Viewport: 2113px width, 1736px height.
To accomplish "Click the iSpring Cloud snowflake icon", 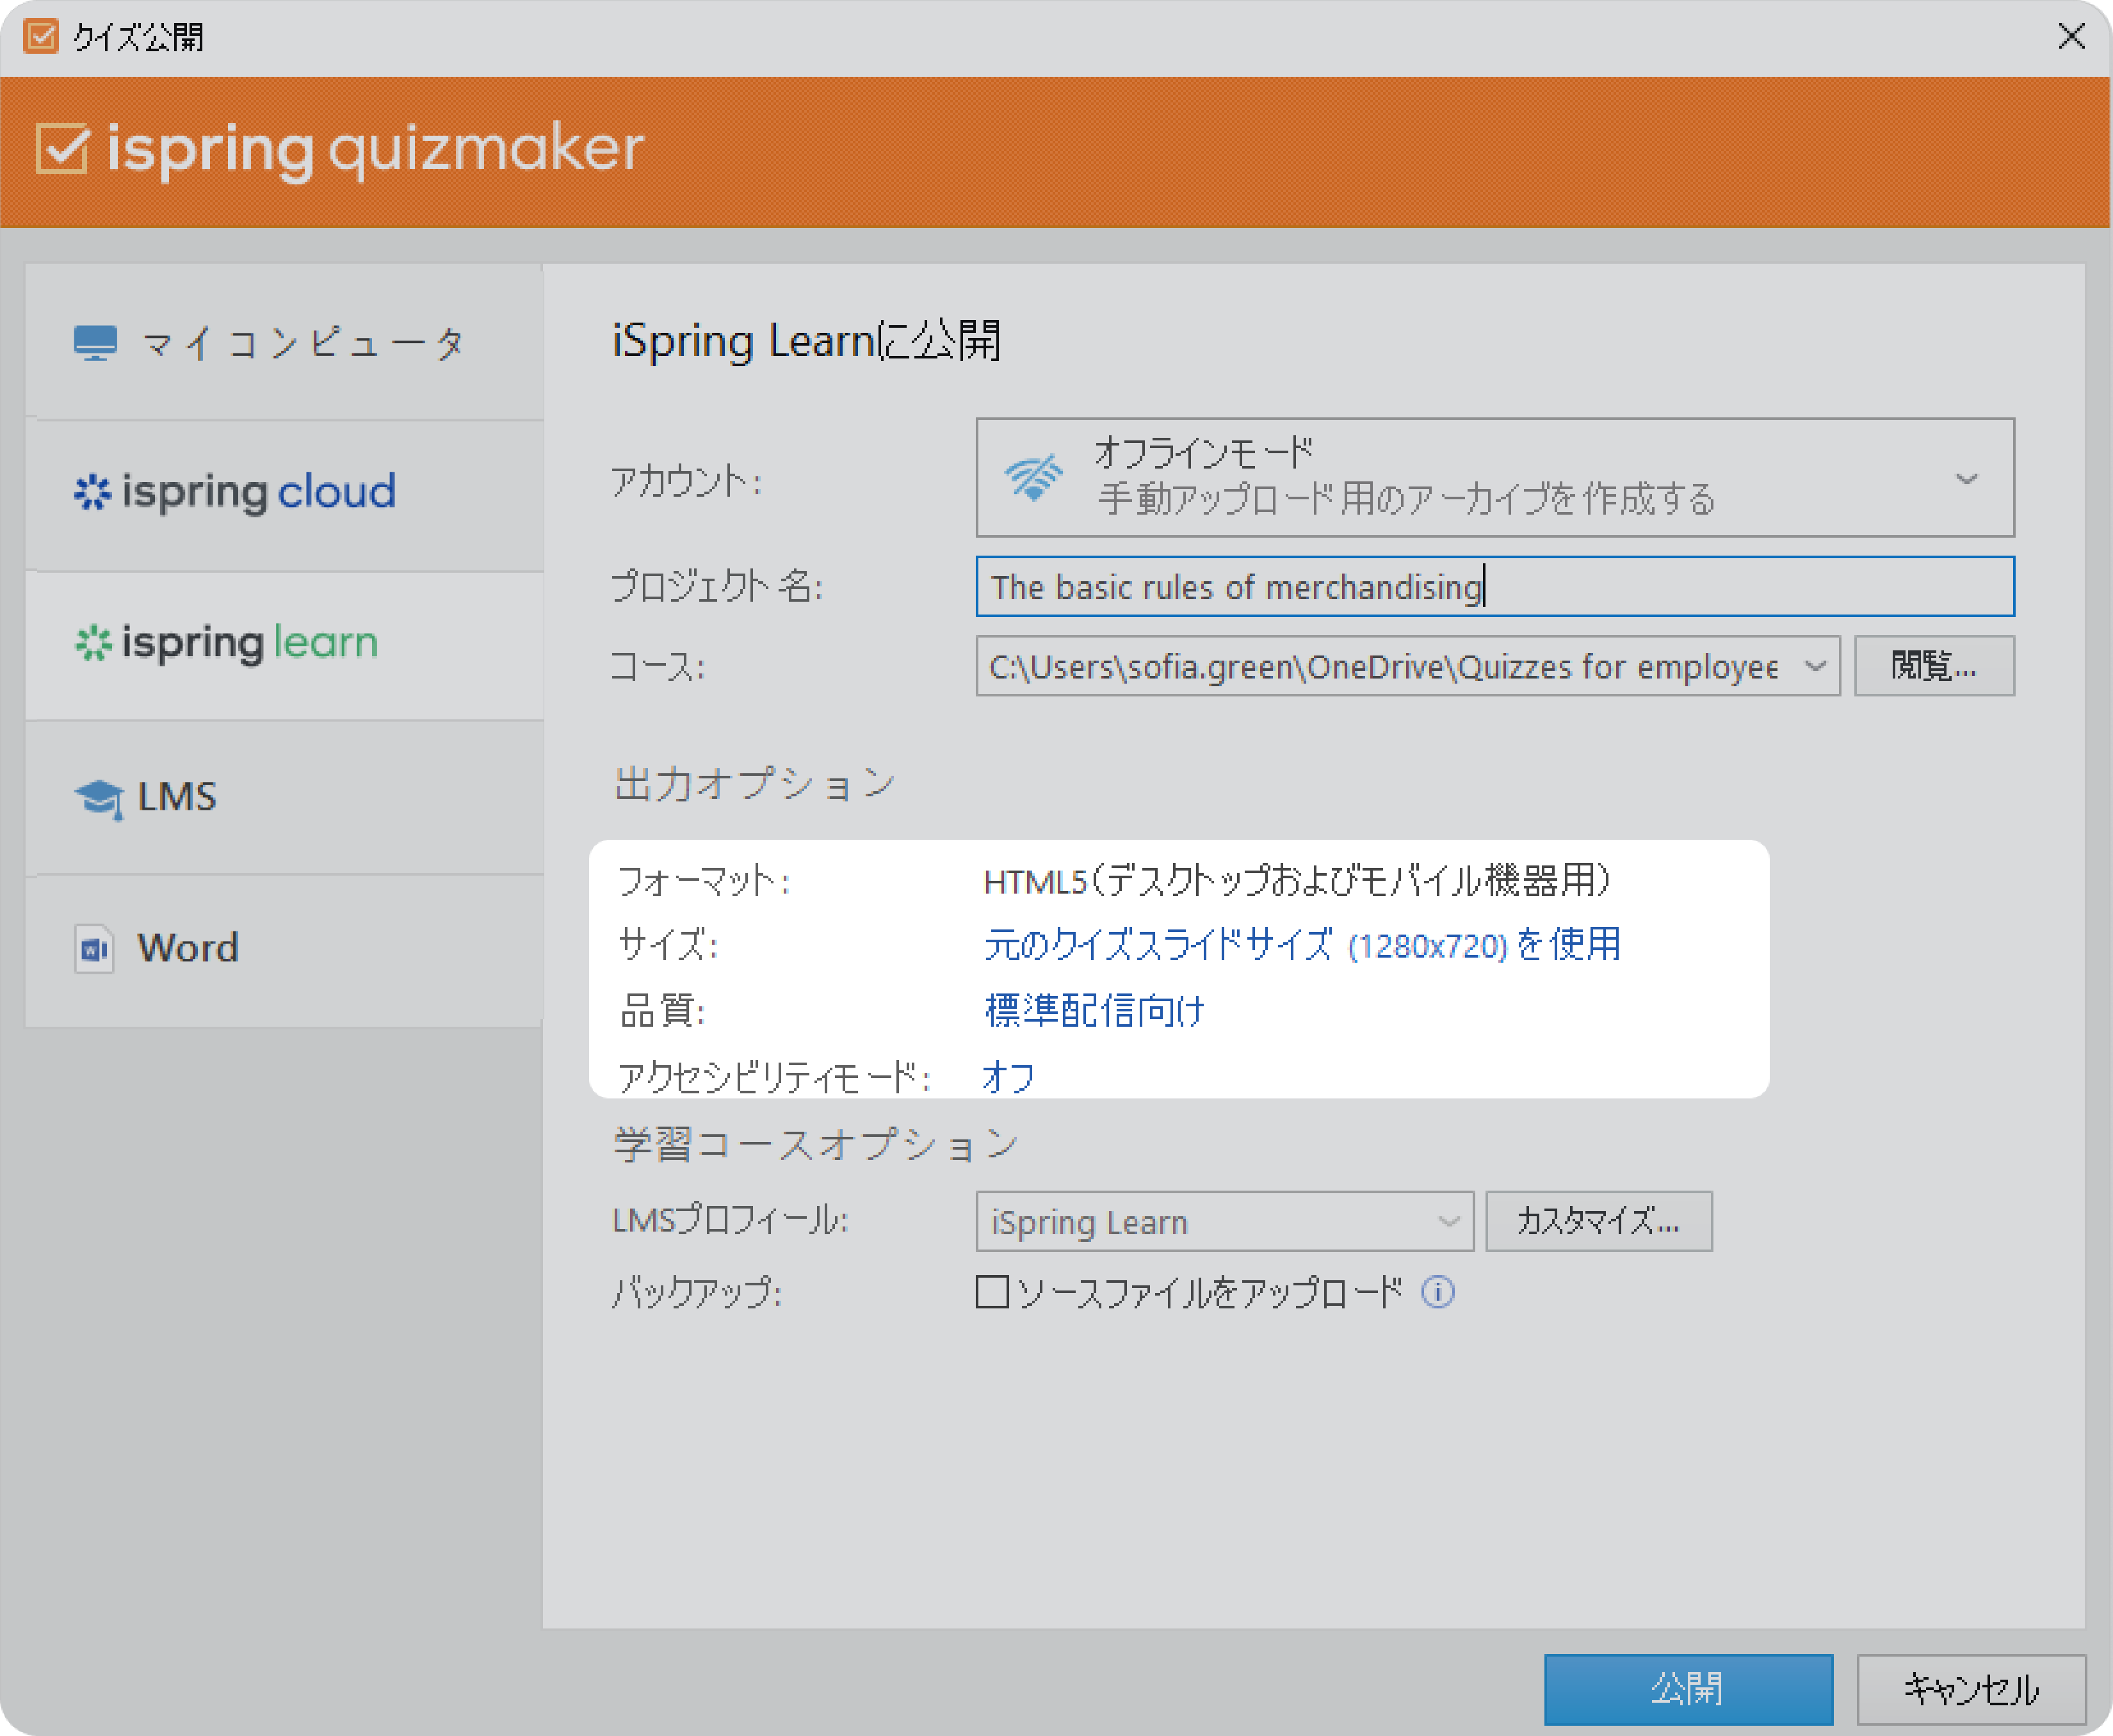I will tap(92, 492).
